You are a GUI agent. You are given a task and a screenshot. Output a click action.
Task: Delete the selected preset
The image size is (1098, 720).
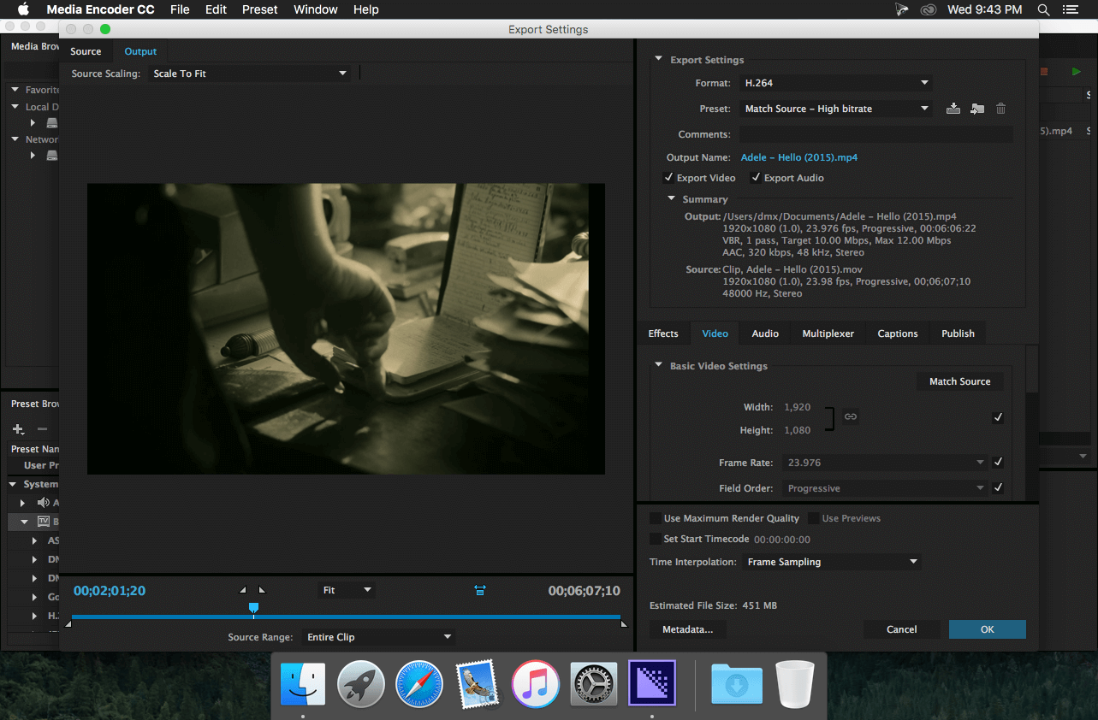click(x=1000, y=109)
